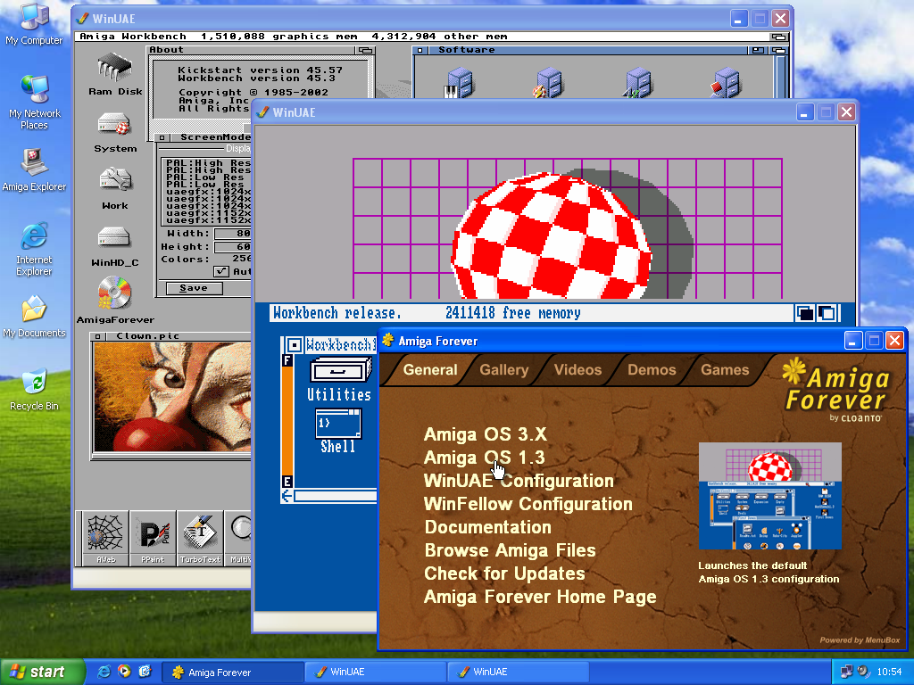Click the Workbench 1.3 screen depth front gadget
Viewport: 914px width, 685px height.
827,313
